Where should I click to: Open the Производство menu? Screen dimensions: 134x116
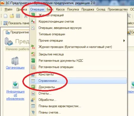(118, 9)
